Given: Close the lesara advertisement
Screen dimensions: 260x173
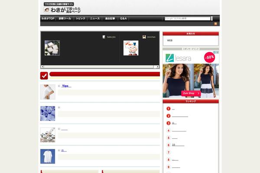Looking at the screenshot, I should click(218, 52).
